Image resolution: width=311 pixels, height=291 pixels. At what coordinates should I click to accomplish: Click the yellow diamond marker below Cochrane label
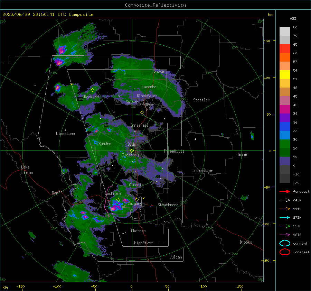pyautogui.click(x=118, y=200)
